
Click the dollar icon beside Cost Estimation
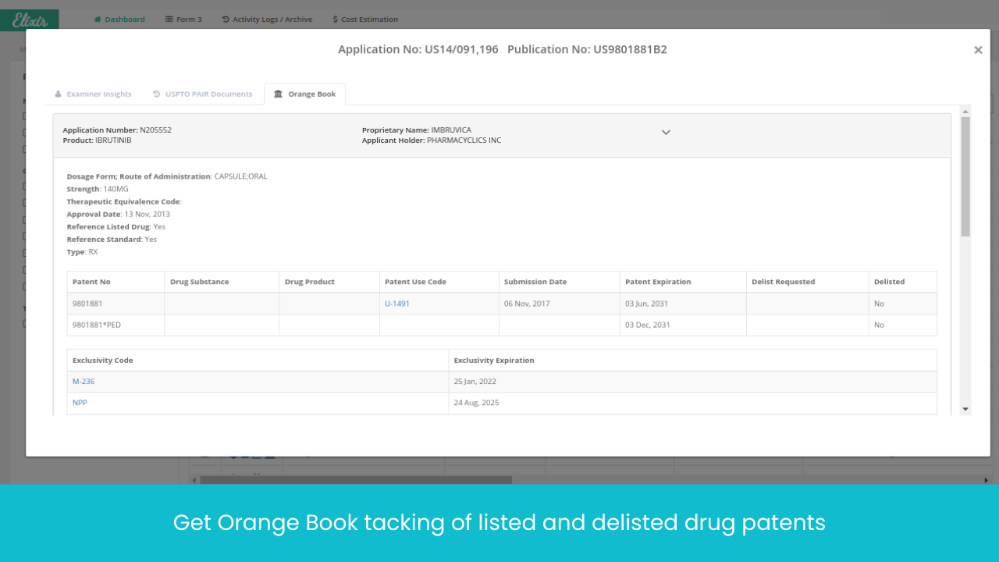tap(335, 20)
